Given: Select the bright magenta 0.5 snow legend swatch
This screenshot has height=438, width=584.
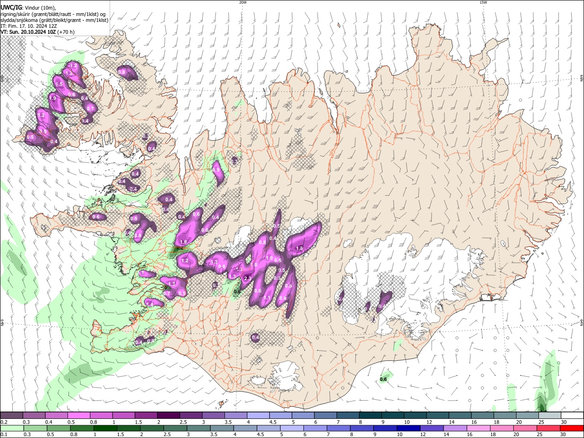Looking at the screenshot, I should pos(78,415).
